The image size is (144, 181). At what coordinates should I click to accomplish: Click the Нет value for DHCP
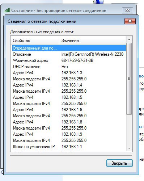click(65, 67)
